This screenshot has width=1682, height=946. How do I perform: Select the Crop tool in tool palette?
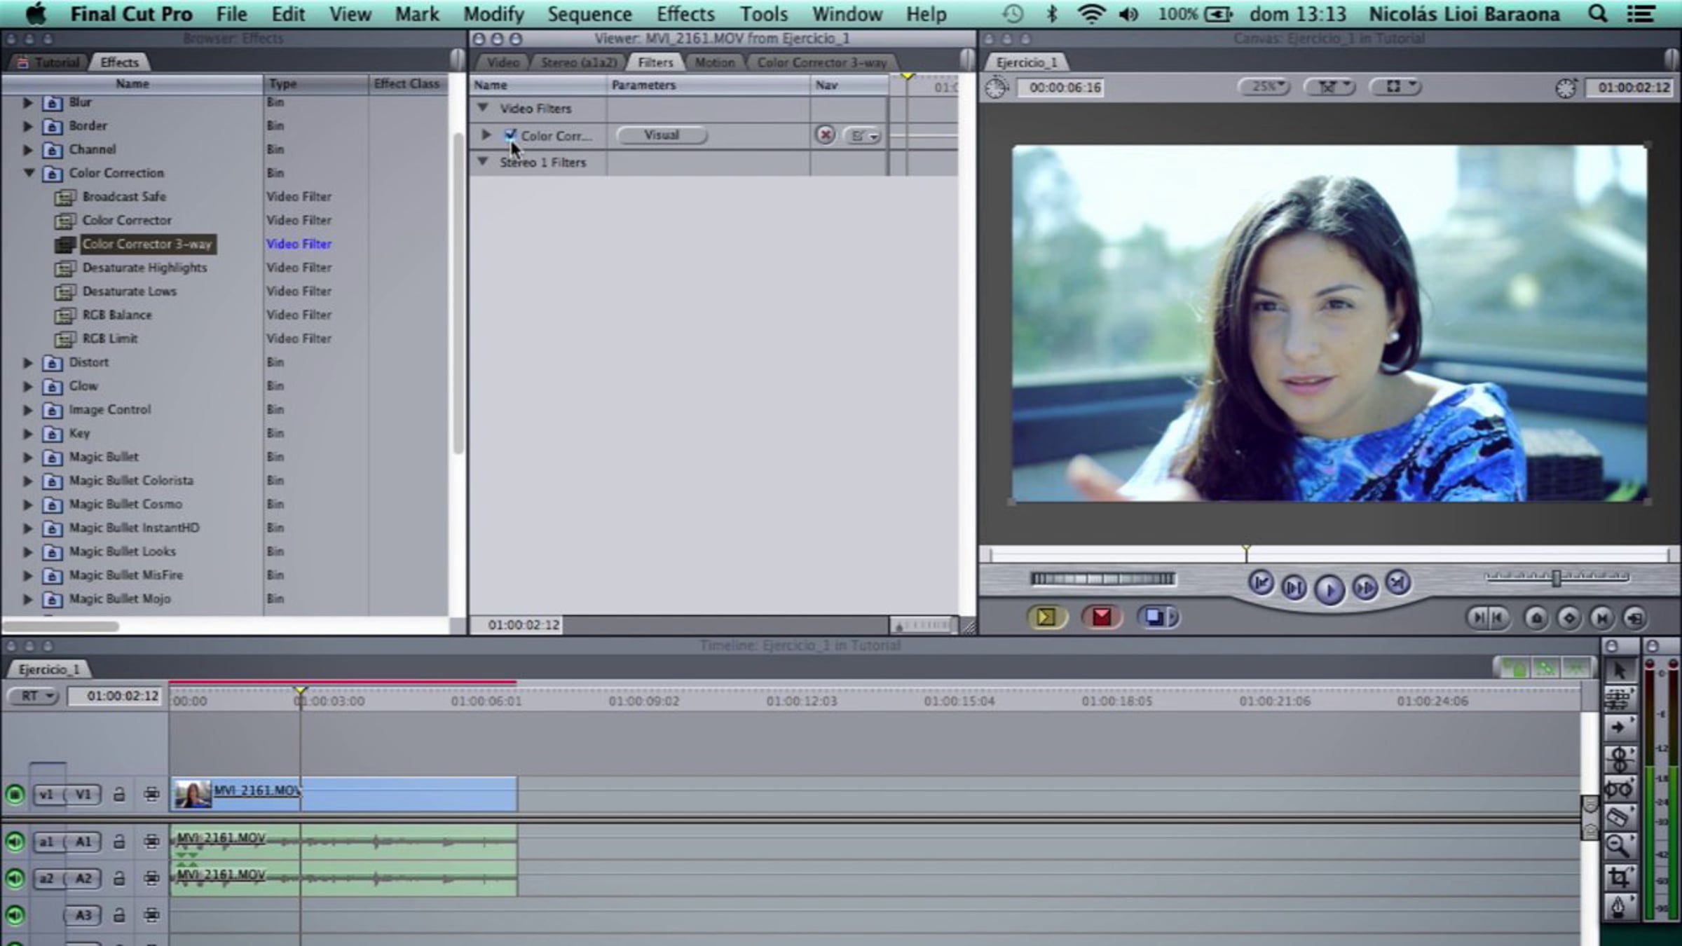pyautogui.click(x=1618, y=877)
